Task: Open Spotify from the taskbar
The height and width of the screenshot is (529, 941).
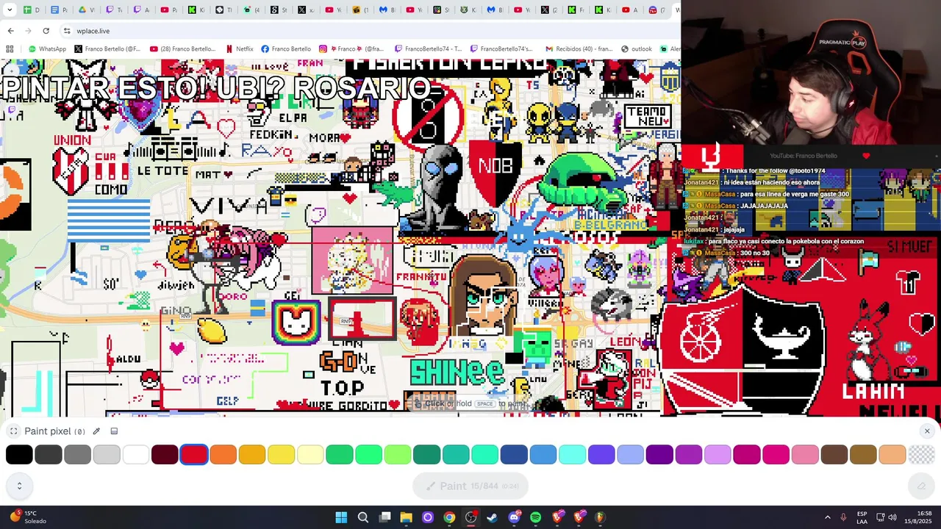Action: tap(536, 517)
